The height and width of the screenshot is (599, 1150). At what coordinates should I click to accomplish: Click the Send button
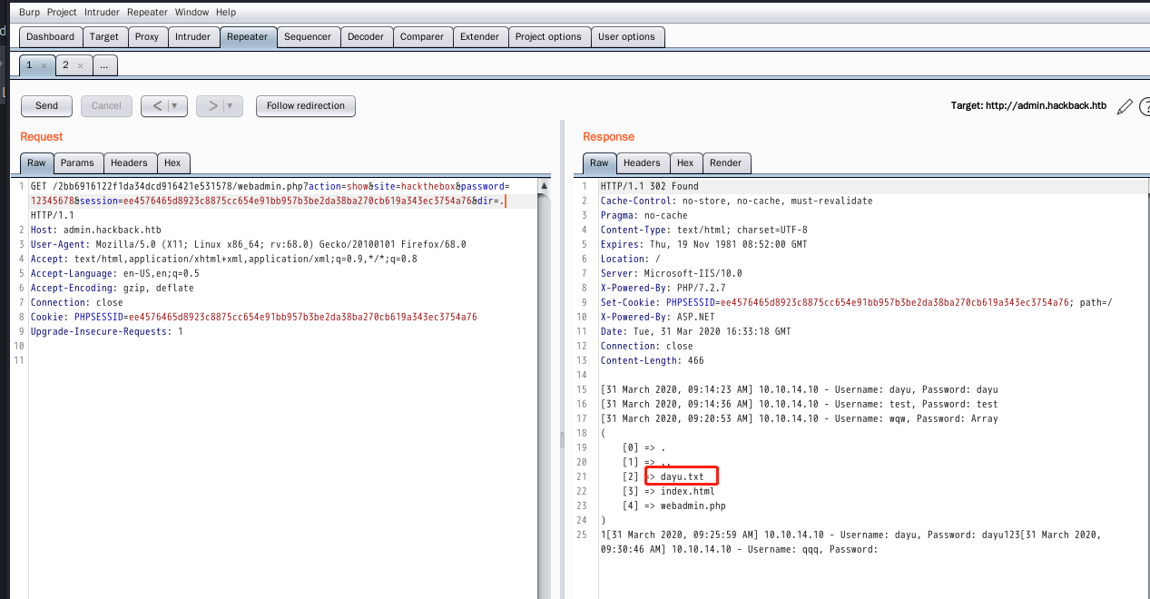point(46,106)
